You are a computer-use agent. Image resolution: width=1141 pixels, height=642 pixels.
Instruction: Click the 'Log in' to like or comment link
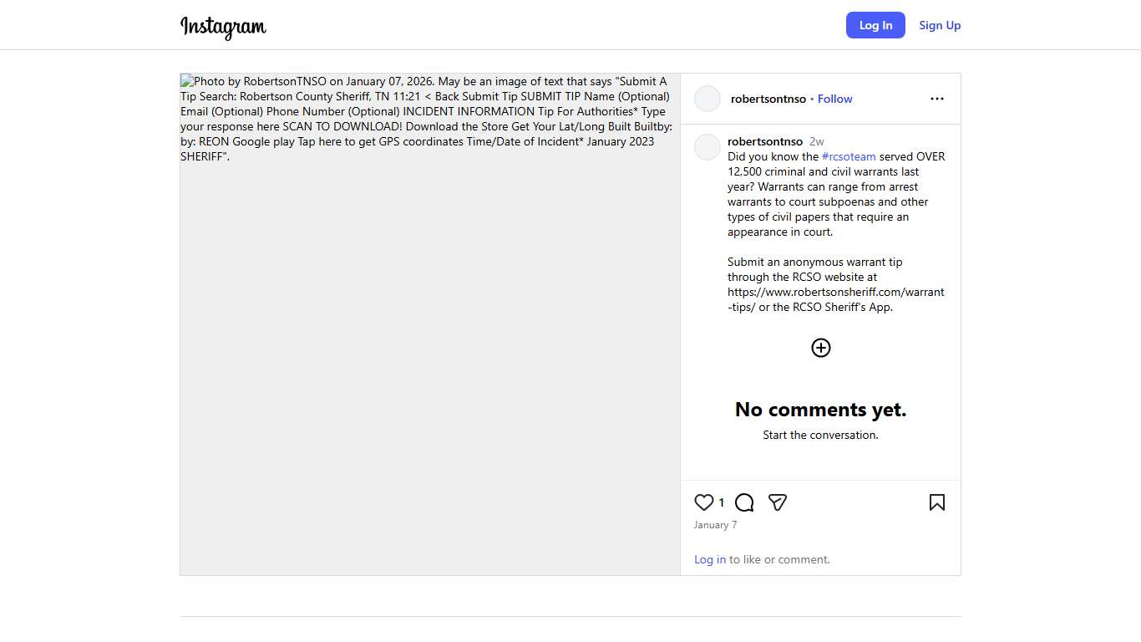click(x=710, y=559)
